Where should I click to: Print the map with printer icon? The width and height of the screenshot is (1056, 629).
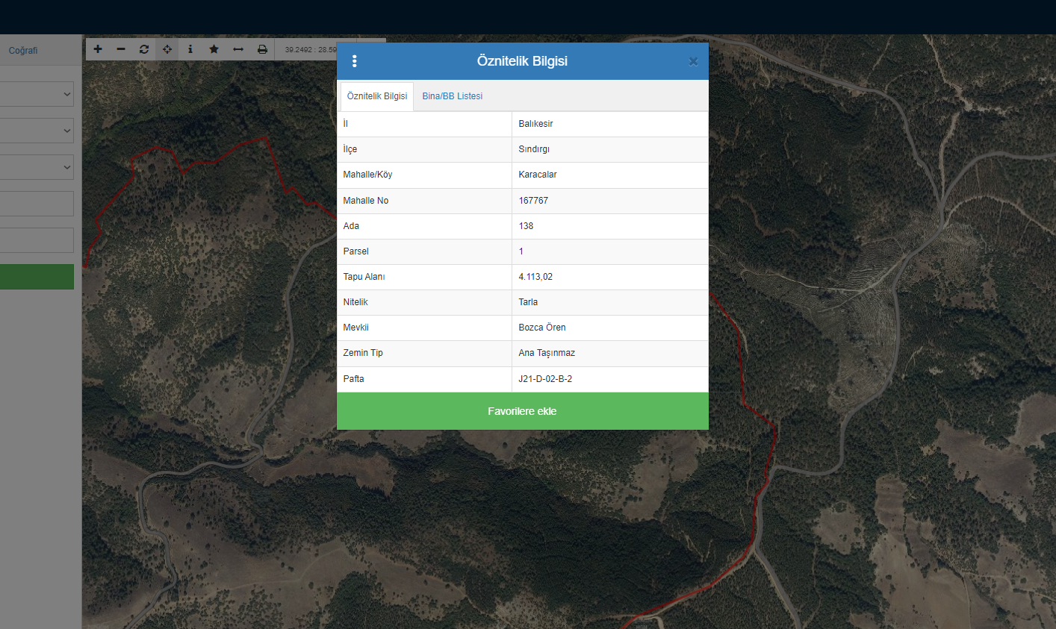[x=262, y=49]
